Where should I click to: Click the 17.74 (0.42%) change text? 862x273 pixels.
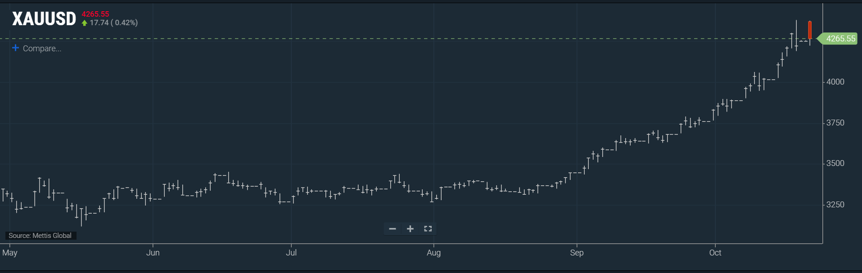click(113, 22)
